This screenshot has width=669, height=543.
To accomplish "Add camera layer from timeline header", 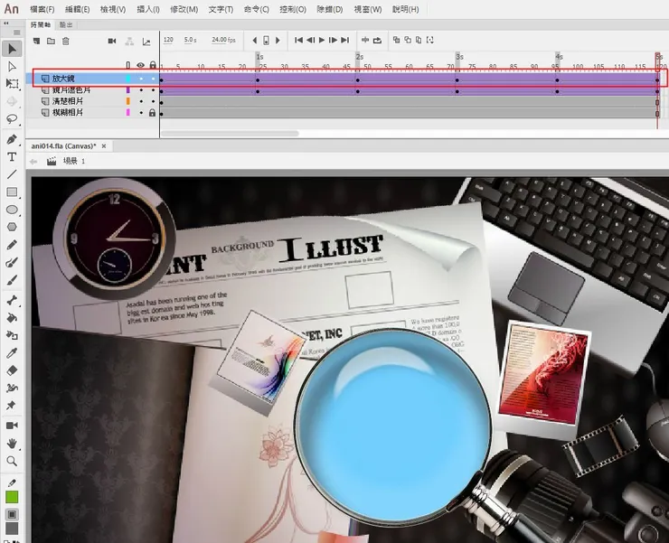I will click(112, 41).
